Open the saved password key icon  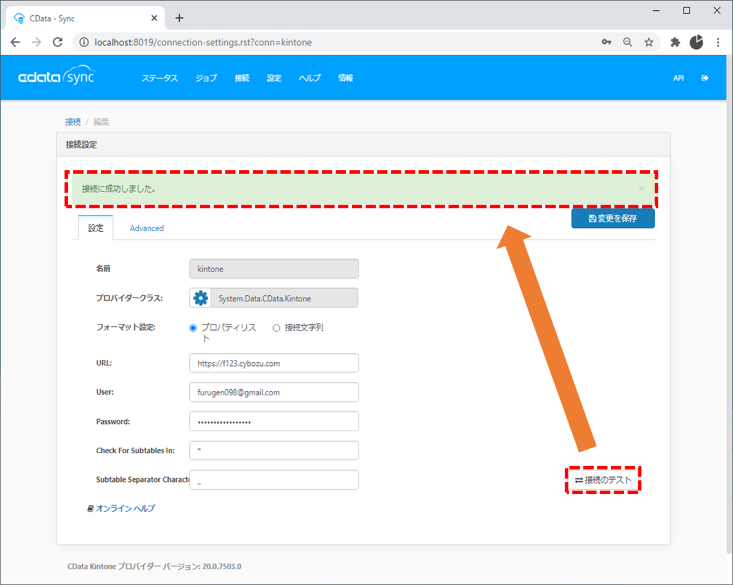click(607, 42)
